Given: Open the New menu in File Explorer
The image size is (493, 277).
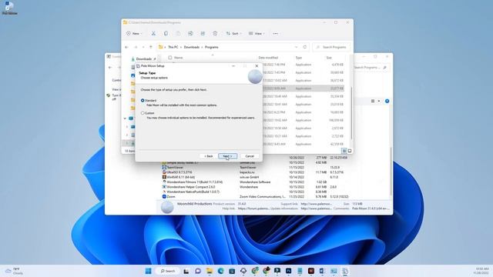Looking at the screenshot, I should [x=134, y=34].
